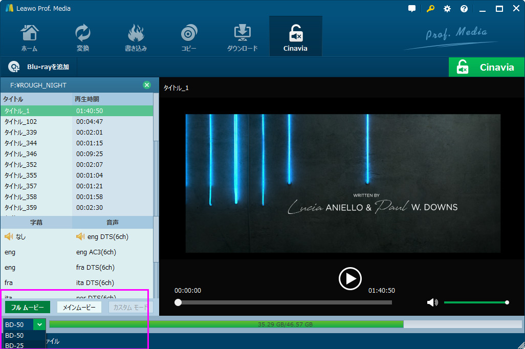Image resolution: width=525 pixels, height=349 pixels.
Task: Click the title list scrollbar
Action: pyautogui.click(x=156, y=117)
